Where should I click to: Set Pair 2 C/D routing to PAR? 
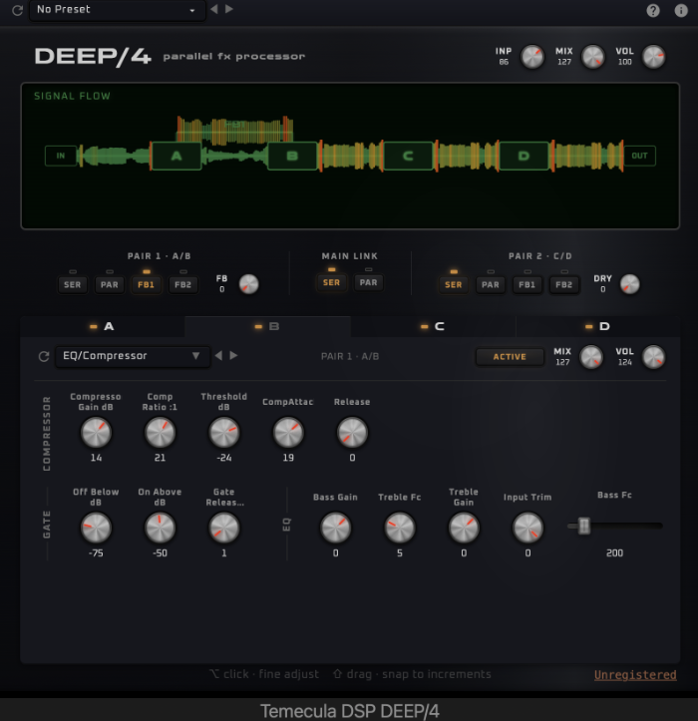pyautogui.click(x=491, y=284)
